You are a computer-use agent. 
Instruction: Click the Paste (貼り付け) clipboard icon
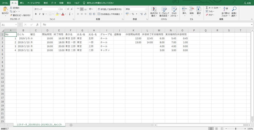click(5, 10)
